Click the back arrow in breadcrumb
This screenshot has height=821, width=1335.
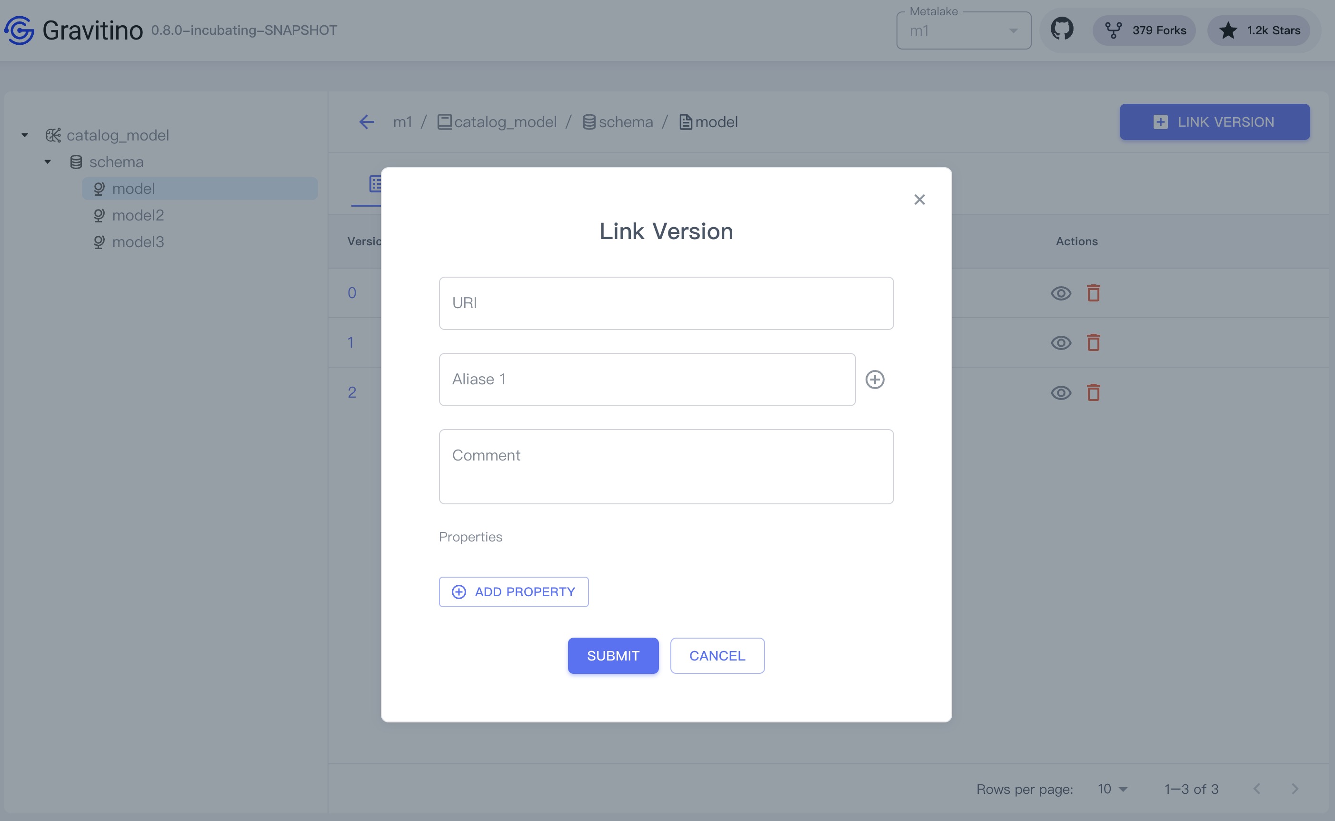click(x=367, y=121)
